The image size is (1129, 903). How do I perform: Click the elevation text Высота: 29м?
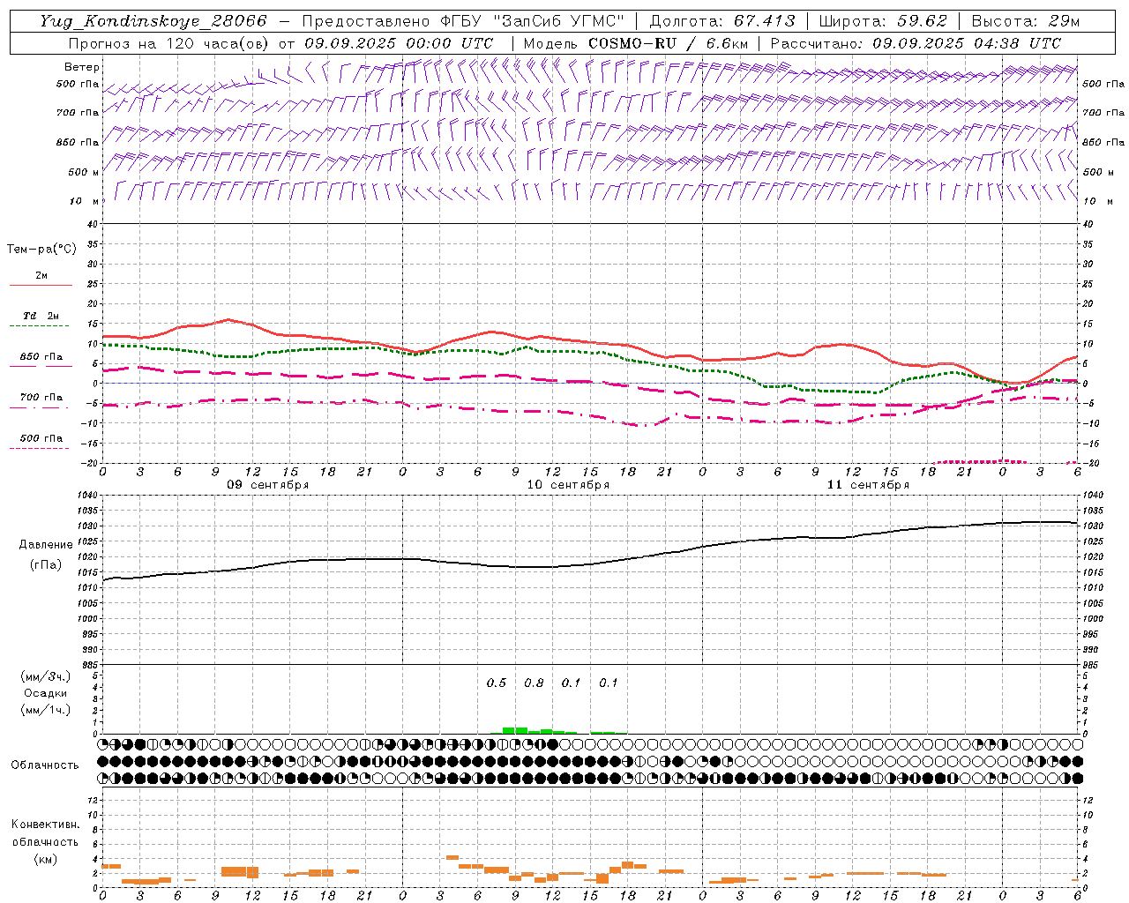(x=1025, y=21)
